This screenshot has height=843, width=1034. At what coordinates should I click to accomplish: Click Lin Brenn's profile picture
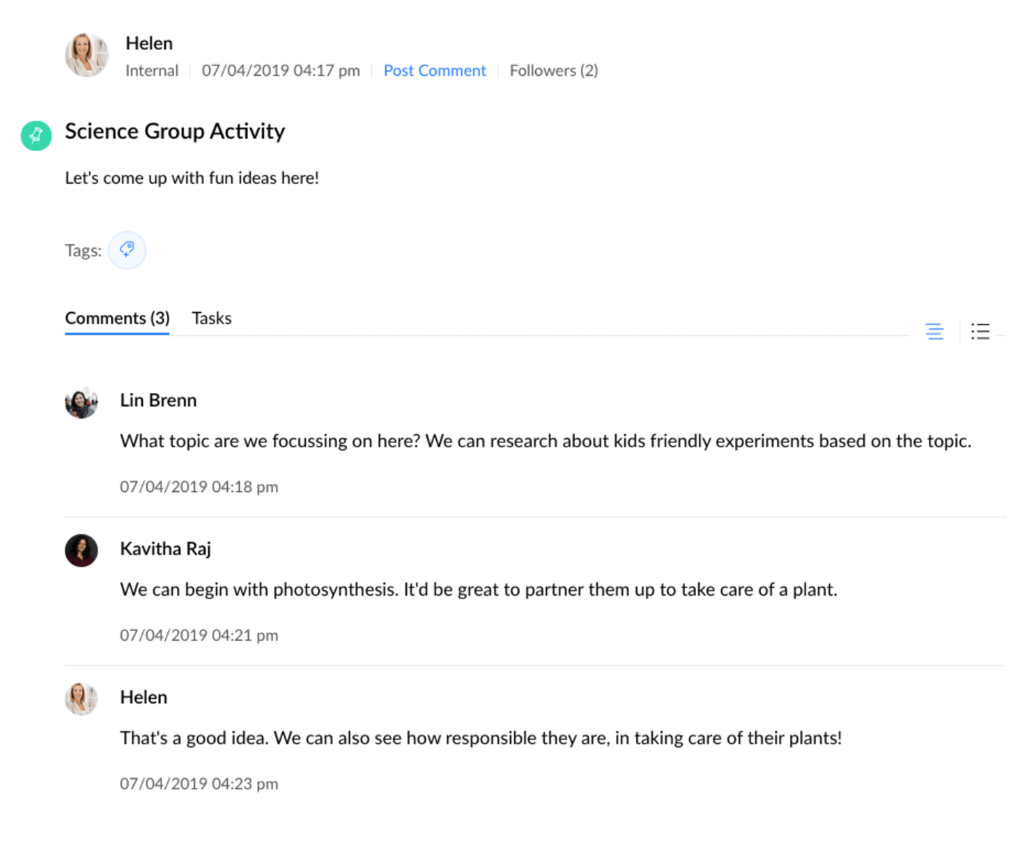coord(82,403)
